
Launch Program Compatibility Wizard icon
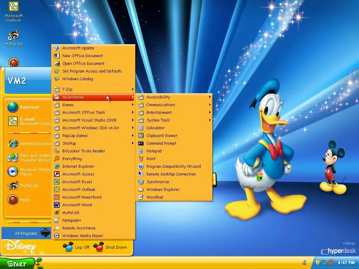tap(141, 166)
